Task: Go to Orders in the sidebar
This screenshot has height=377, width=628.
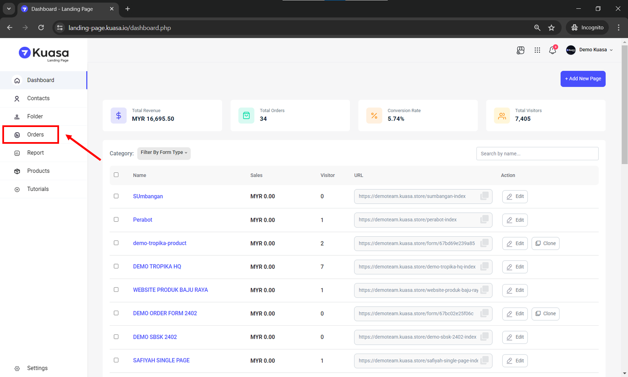Action: pos(35,135)
